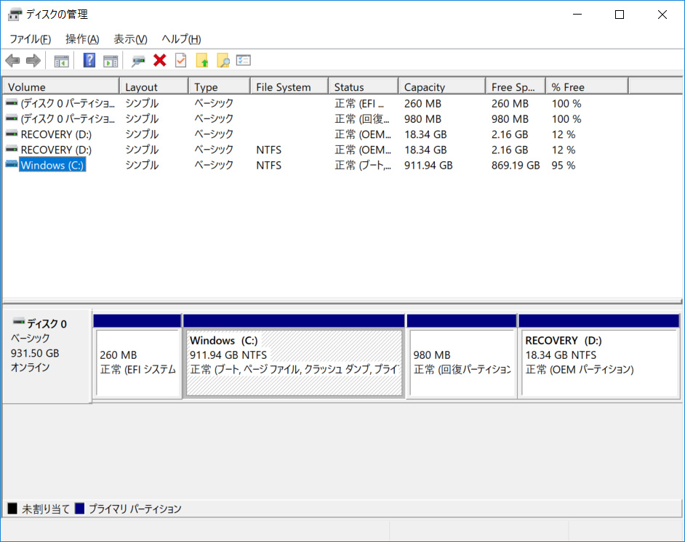The height and width of the screenshot is (542, 685).
Task: Sort by the Layout column header
Action: click(154, 87)
